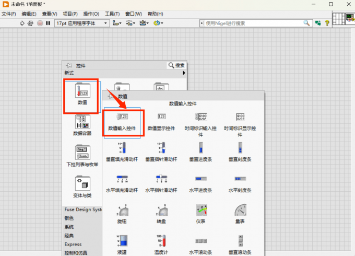The image size is (355, 256).
Task: Open the Distribute Objects dropdown
Action: coord(131,23)
